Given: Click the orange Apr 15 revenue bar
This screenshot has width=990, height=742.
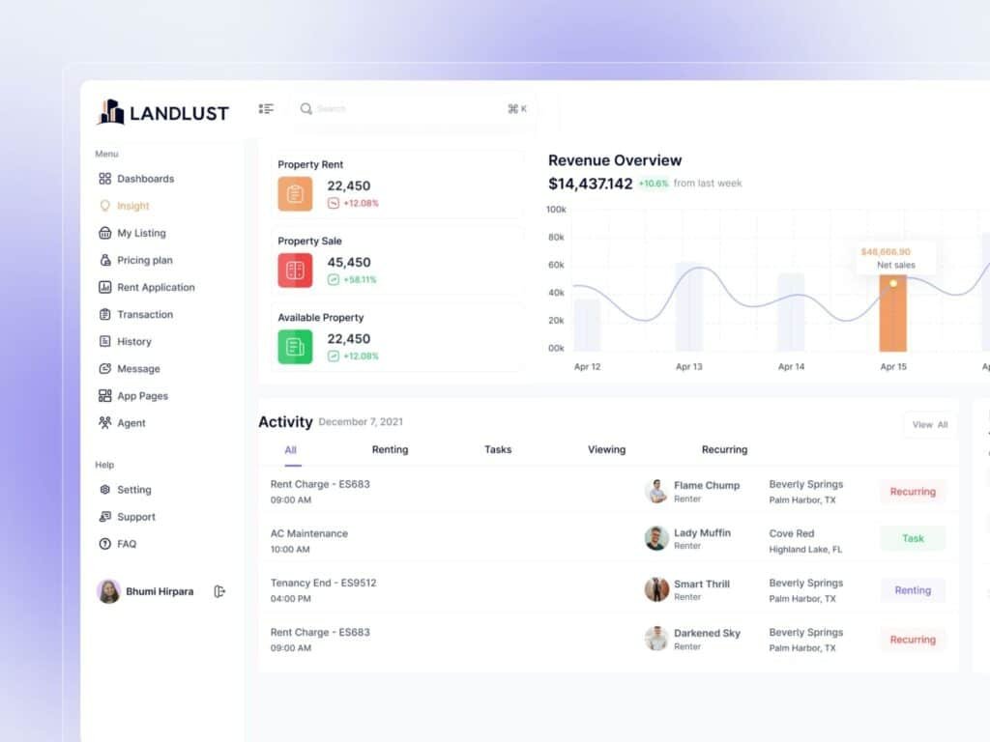Looking at the screenshot, I should pos(892,314).
